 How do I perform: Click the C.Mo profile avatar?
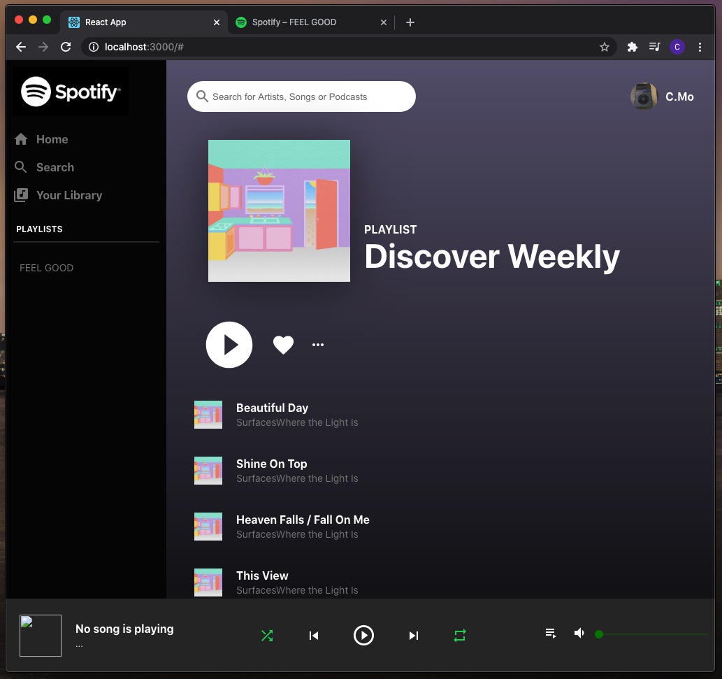644,97
